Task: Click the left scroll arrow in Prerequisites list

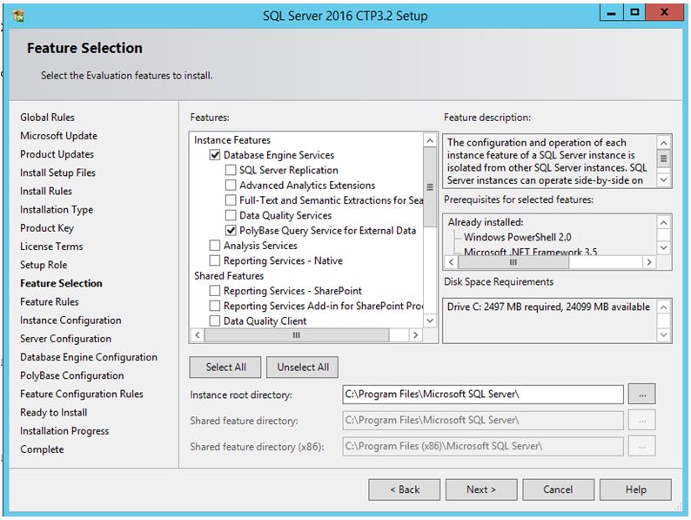Action: click(451, 262)
